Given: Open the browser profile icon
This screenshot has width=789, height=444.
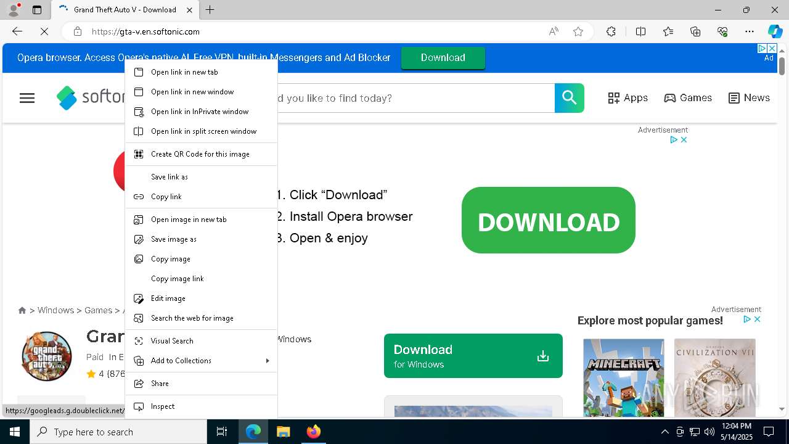Looking at the screenshot, I should (14, 10).
